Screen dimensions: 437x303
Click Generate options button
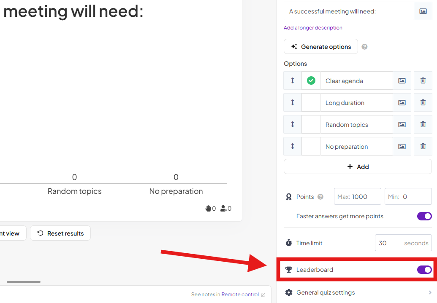click(321, 47)
